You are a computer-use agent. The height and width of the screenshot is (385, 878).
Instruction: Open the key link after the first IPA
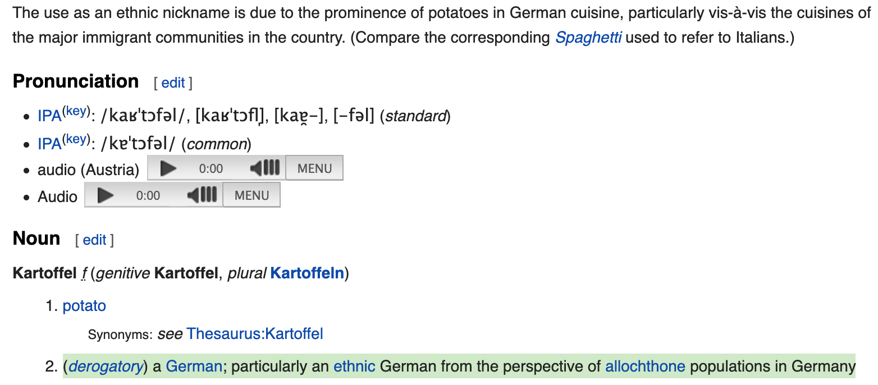pos(76,111)
